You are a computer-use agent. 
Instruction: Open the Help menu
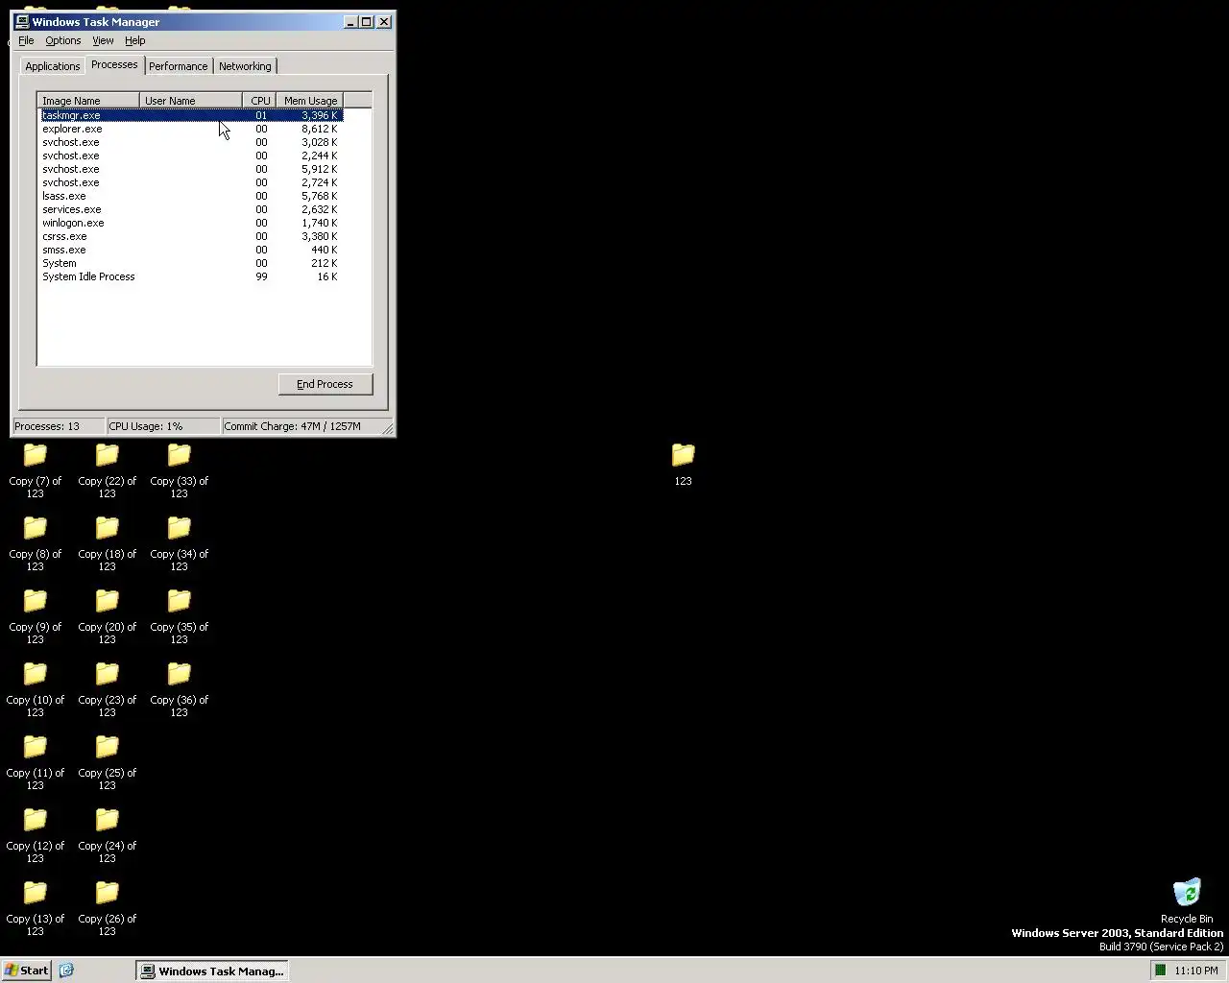click(135, 40)
